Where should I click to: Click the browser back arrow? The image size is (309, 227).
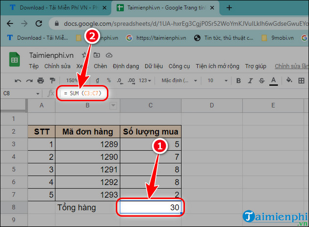pyautogui.click(x=10, y=24)
